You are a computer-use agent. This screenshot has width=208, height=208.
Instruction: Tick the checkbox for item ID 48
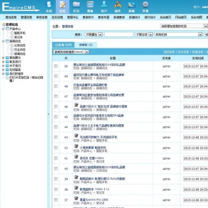(56, 86)
